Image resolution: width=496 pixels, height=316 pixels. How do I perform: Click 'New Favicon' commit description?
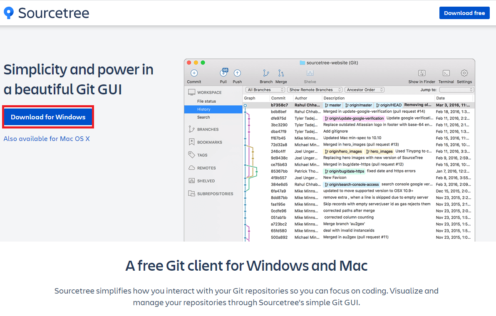(x=335, y=178)
